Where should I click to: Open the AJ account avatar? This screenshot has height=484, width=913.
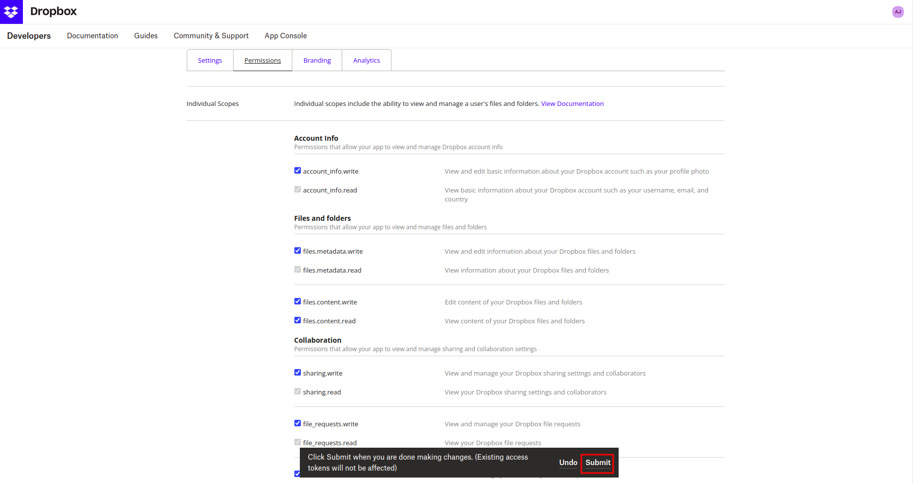pos(898,12)
